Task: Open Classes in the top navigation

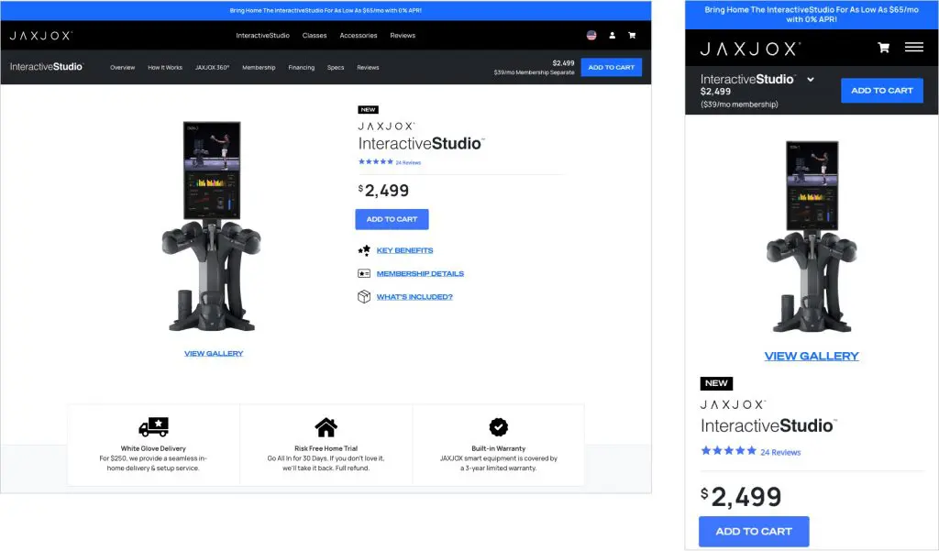Action: click(x=315, y=36)
